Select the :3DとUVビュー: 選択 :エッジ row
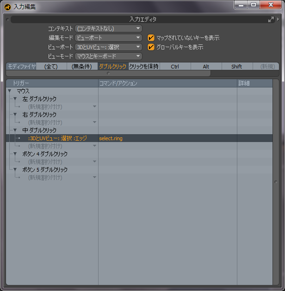The height and width of the screenshot is (291, 285). 139,138
